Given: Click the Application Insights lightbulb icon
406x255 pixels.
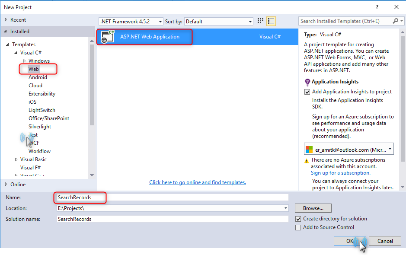Looking at the screenshot, I should (x=307, y=82).
